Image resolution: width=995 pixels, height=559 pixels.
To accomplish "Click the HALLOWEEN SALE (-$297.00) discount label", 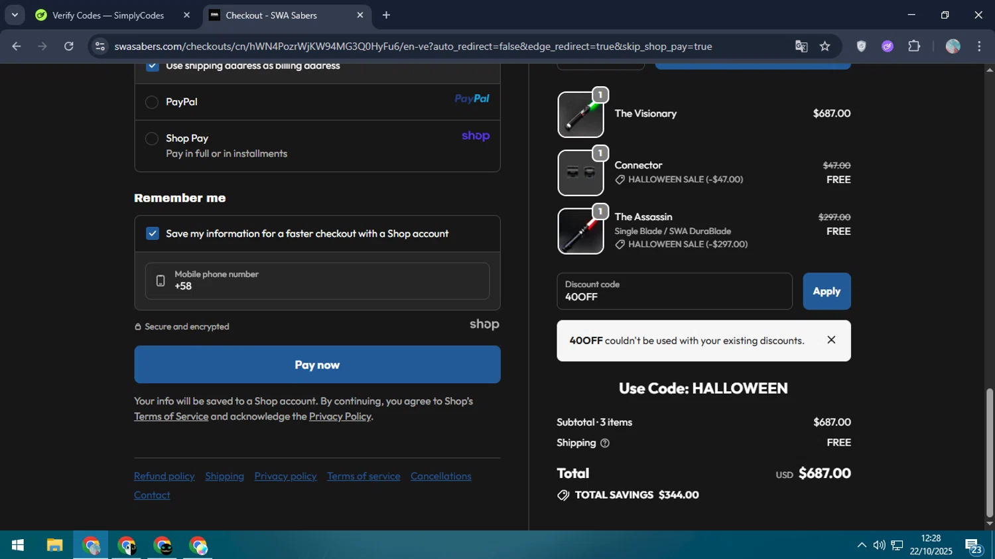I will (x=681, y=245).
